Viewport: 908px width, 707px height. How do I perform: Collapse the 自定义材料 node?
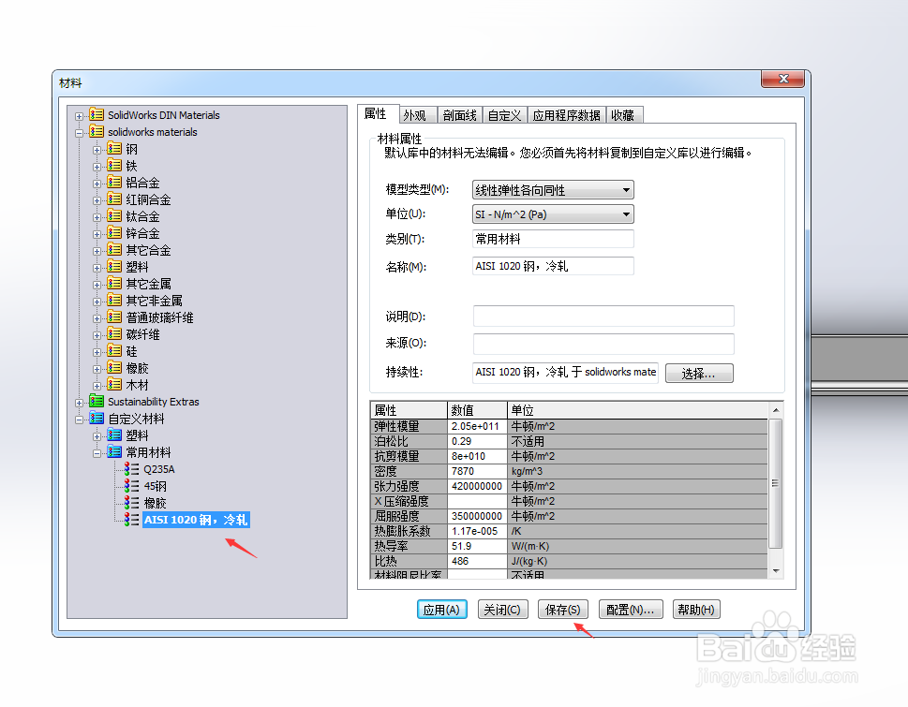click(79, 420)
